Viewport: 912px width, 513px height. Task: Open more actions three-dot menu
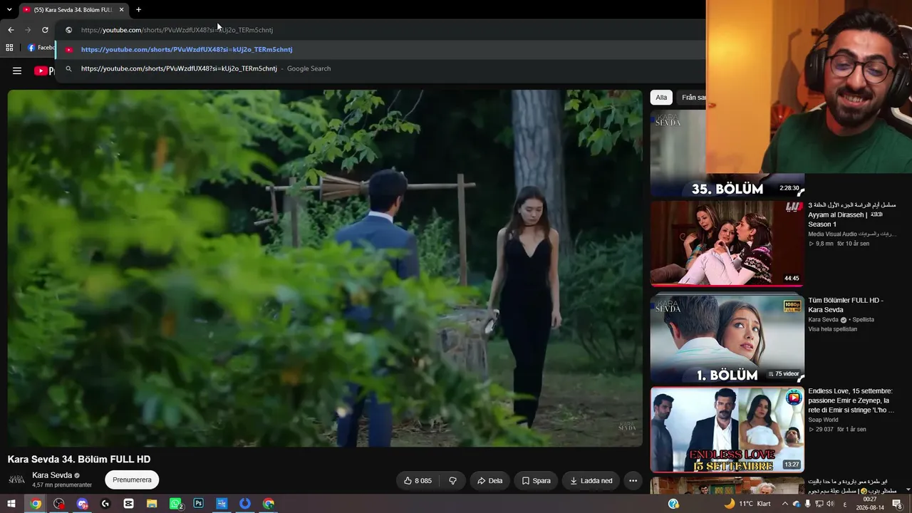[633, 481]
